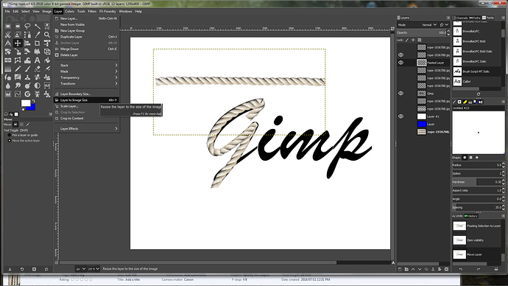Select the Rectangle Select tool
This screenshot has height=286, width=508.
point(8,27)
